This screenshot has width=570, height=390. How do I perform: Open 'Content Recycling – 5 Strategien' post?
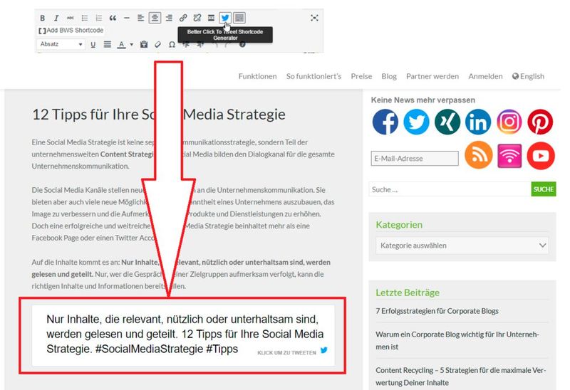(460, 376)
